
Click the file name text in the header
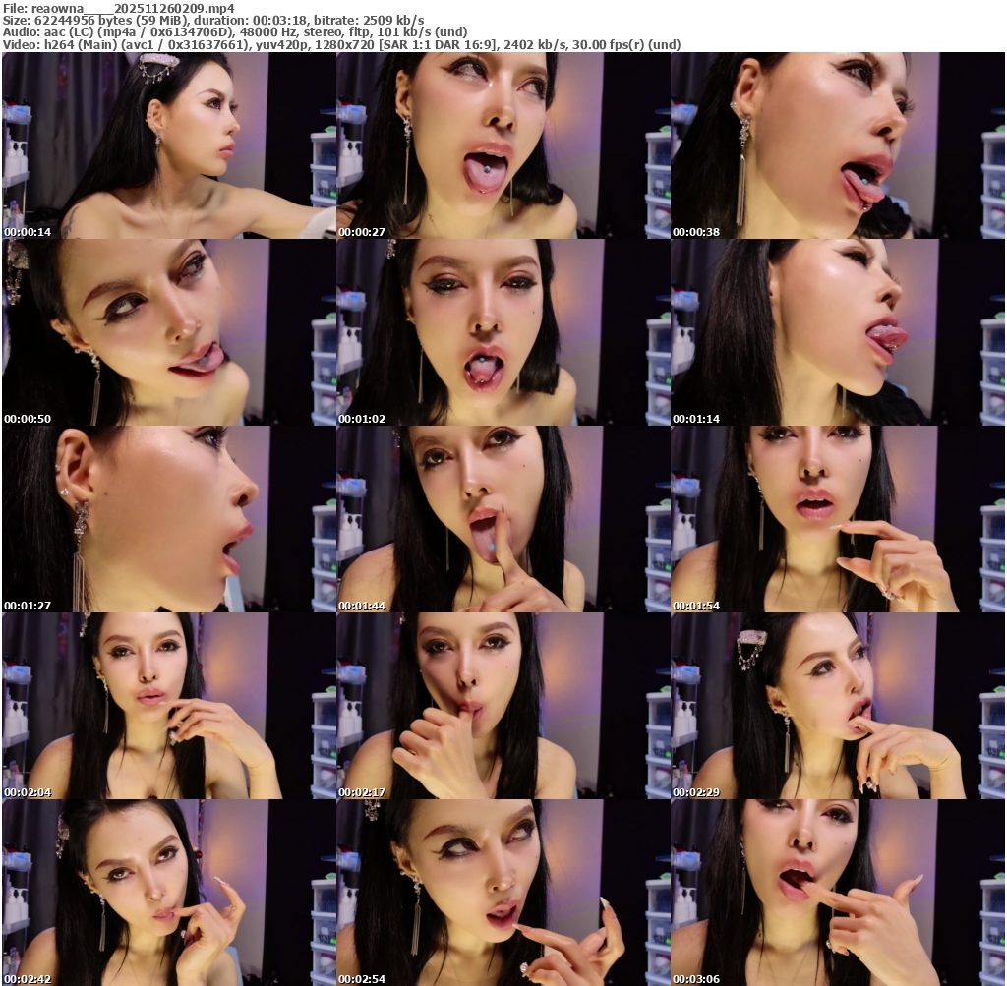(133, 7)
